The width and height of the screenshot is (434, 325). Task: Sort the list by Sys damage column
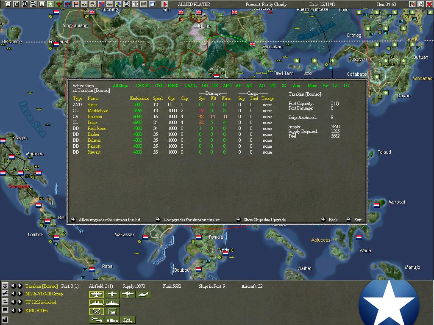(202, 98)
